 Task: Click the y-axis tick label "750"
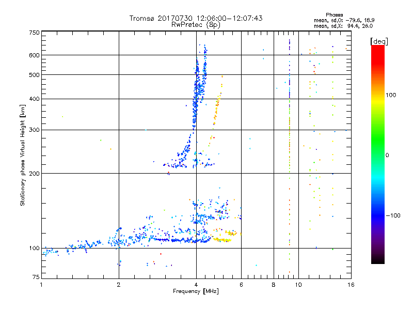click(34, 33)
